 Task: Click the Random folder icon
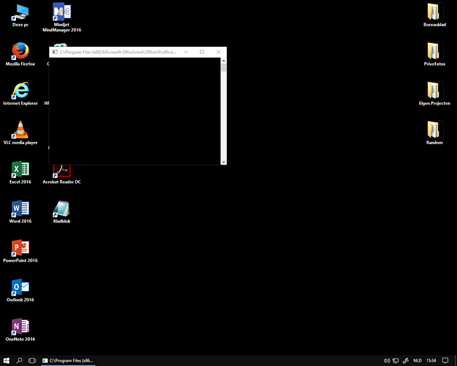point(434,130)
